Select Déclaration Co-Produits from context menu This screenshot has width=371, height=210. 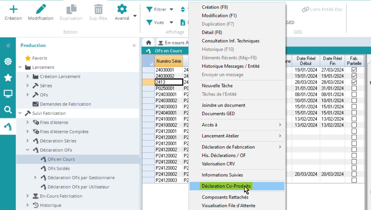pos(226,186)
